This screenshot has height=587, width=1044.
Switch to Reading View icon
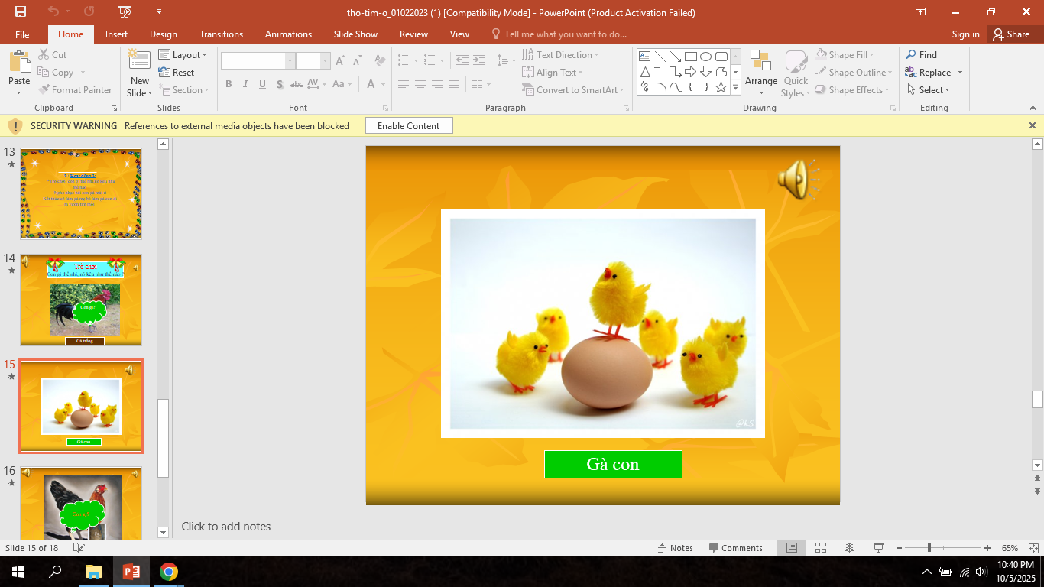coord(849,548)
